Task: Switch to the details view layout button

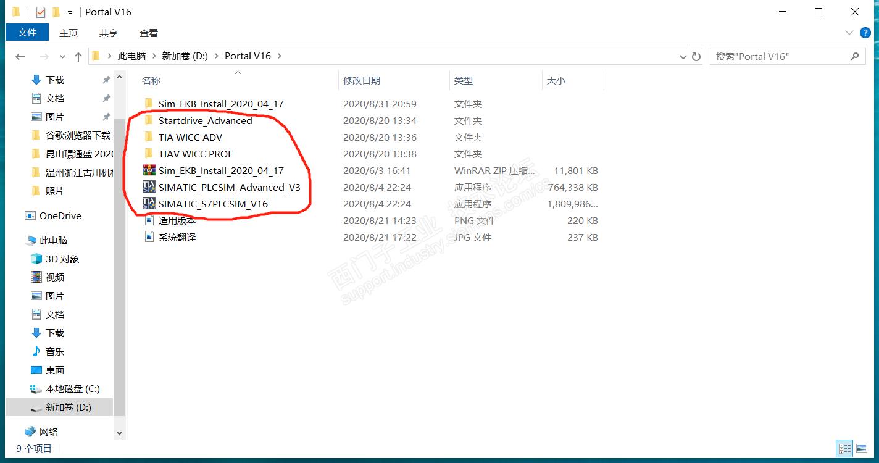Action: point(845,449)
